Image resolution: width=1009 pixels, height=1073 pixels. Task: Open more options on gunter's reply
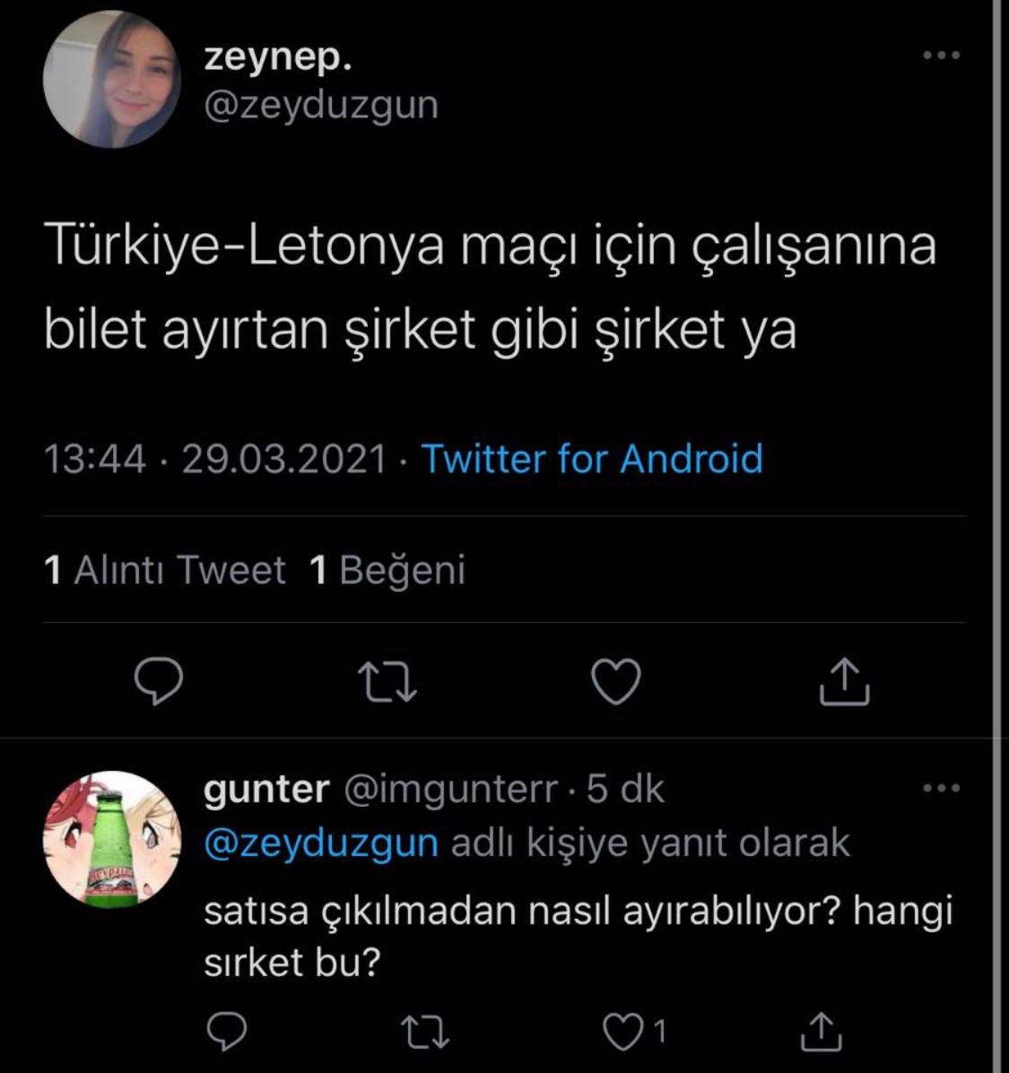(941, 789)
